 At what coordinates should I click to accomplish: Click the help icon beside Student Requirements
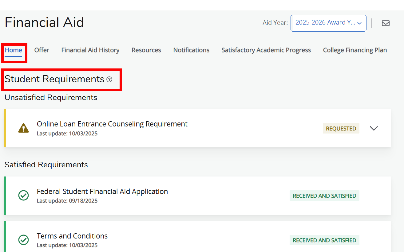[x=110, y=79]
